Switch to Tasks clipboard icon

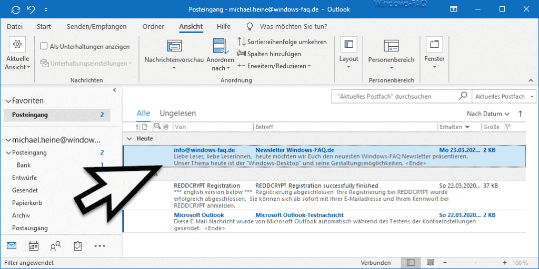click(78, 246)
